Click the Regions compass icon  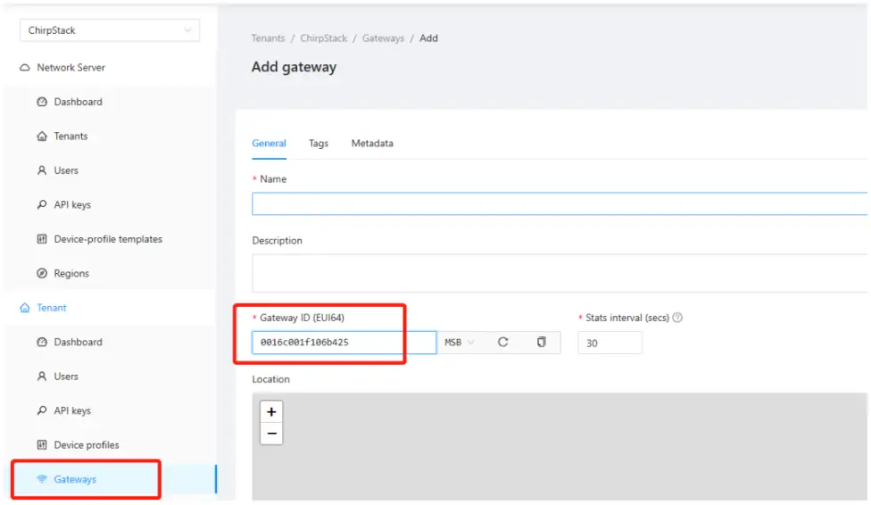[x=42, y=274]
